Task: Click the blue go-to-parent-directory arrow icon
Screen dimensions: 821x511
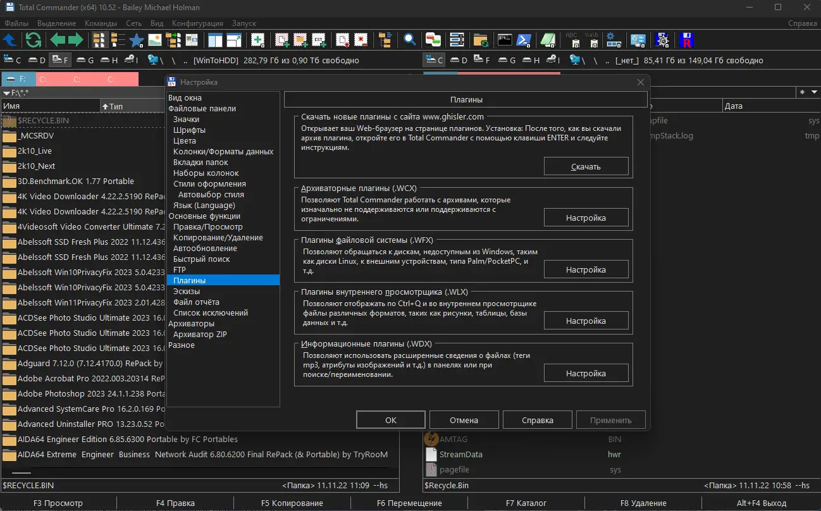Action: (9, 40)
